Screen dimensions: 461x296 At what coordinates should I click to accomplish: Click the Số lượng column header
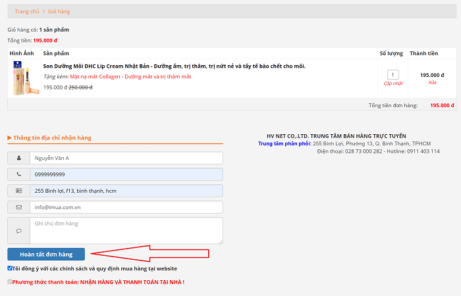pos(391,53)
